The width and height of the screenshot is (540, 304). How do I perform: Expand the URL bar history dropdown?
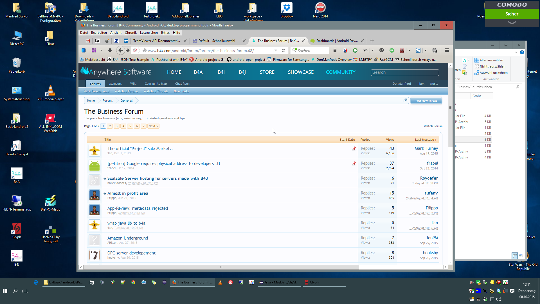[276, 51]
